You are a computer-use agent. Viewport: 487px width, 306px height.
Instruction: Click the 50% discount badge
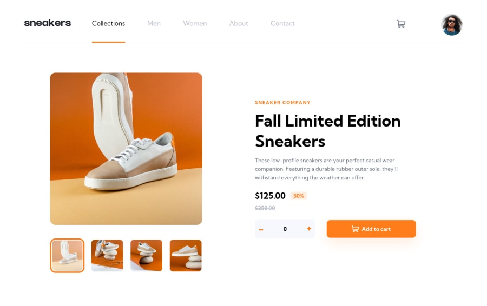tap(299, 196)
